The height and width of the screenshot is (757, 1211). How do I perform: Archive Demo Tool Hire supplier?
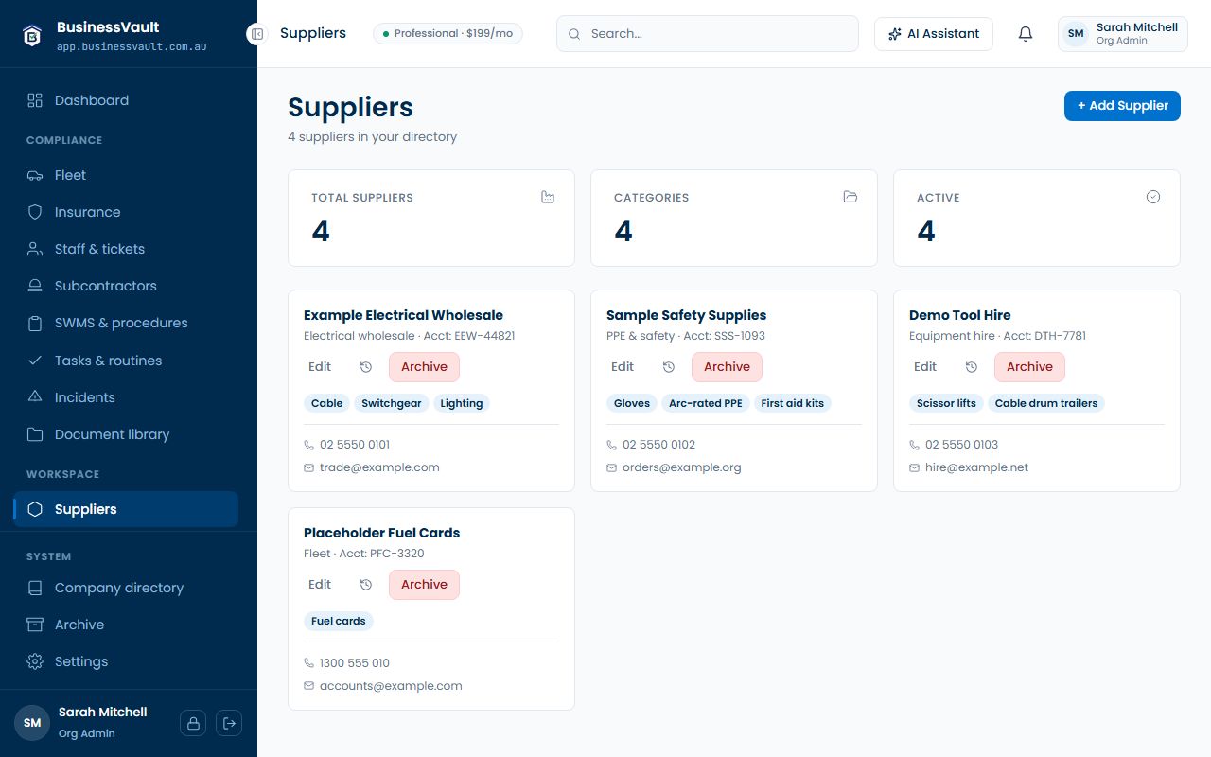1029,367
